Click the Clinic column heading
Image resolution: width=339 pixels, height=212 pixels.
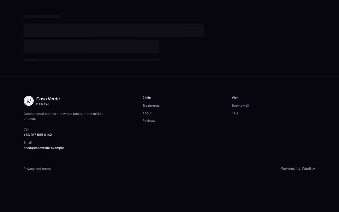147,98
